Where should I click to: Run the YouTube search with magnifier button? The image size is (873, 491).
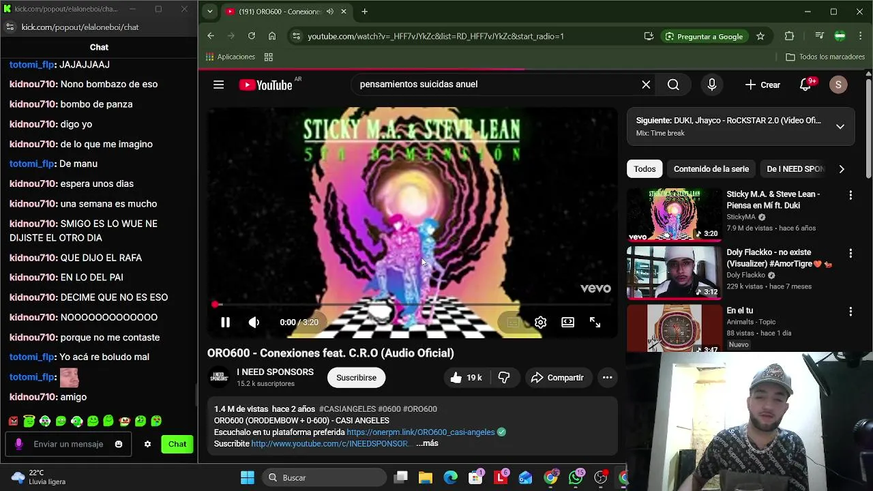pyautogui.click(x=673, y=85)
